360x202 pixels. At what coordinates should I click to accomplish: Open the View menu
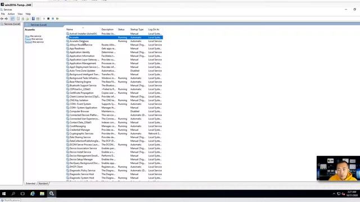[20, 14]
